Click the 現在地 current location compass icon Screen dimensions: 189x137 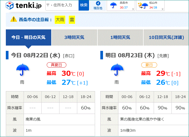(x=98, y=3)
